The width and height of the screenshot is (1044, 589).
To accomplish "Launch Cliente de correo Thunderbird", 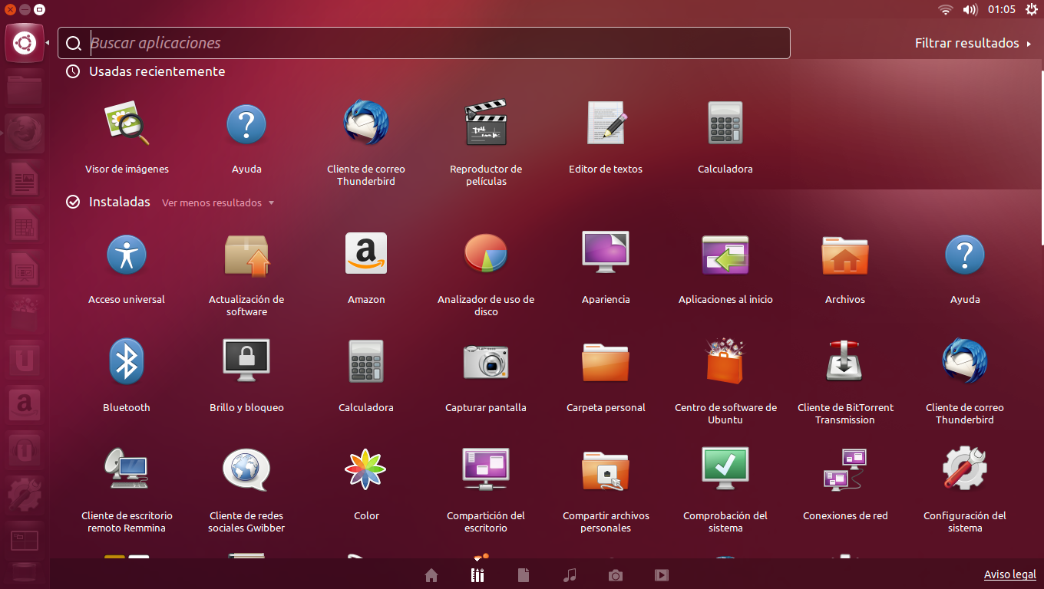I will [964, 361].
